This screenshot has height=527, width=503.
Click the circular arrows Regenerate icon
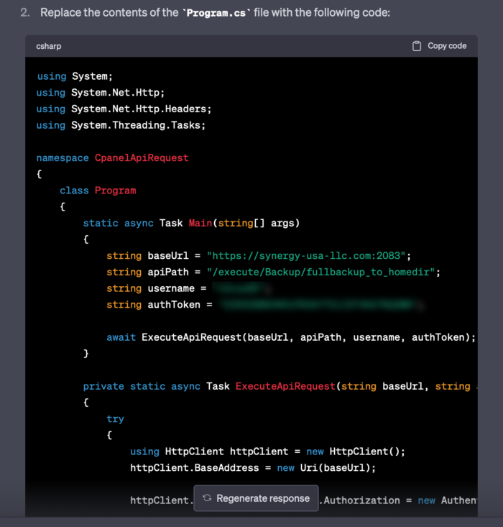coord(207,498)
